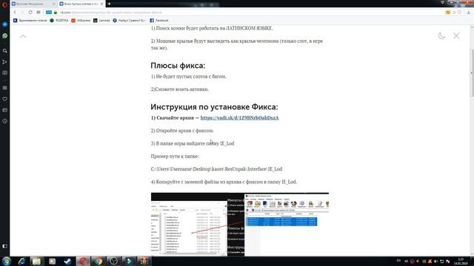474x266 pixels.
Task: Go back to the previous page
Action: [x=15, y=13]
